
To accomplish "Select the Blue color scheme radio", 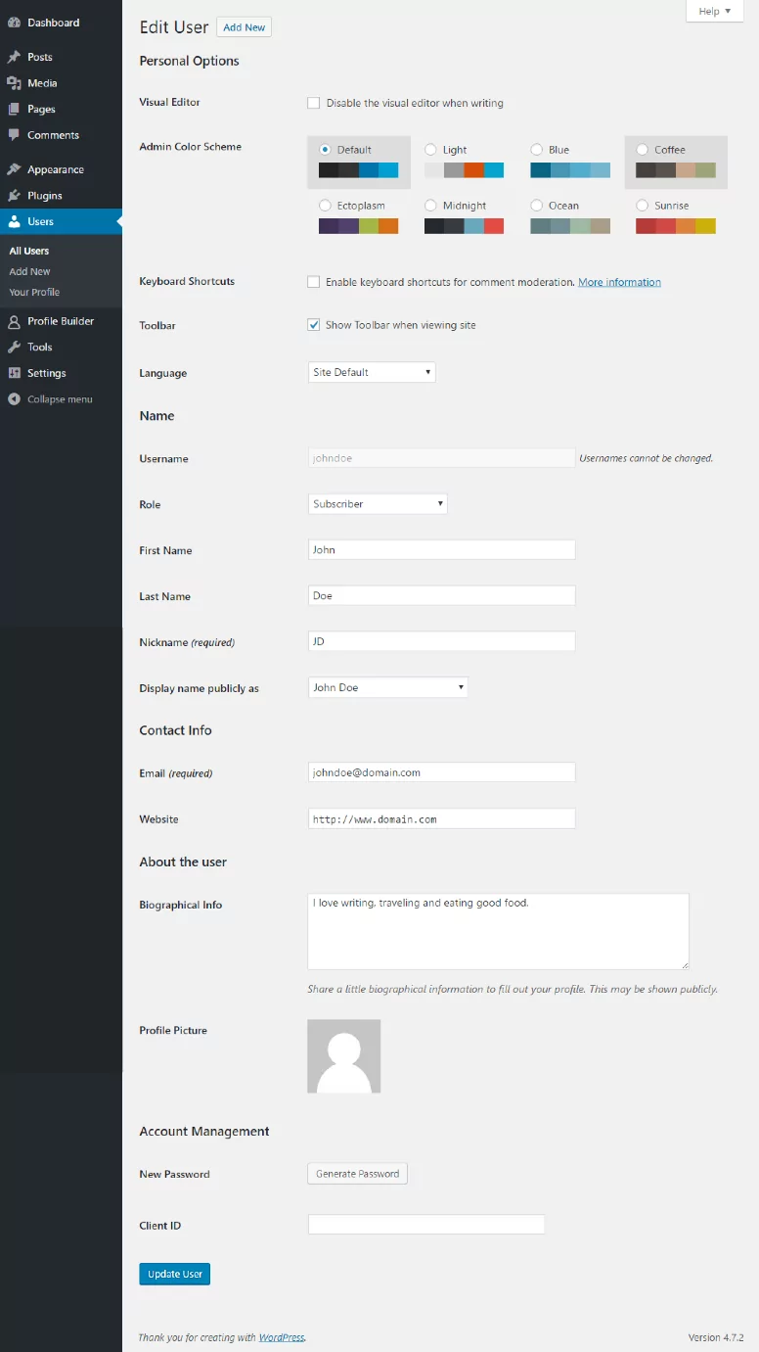I will click(x=537, y=150).
